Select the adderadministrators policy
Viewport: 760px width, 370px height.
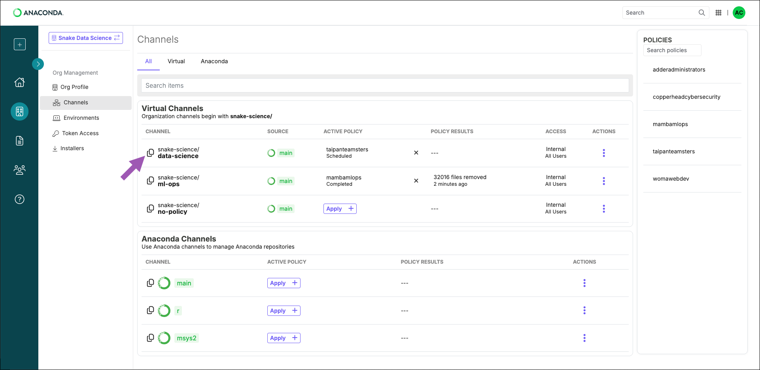coord(679,70)
